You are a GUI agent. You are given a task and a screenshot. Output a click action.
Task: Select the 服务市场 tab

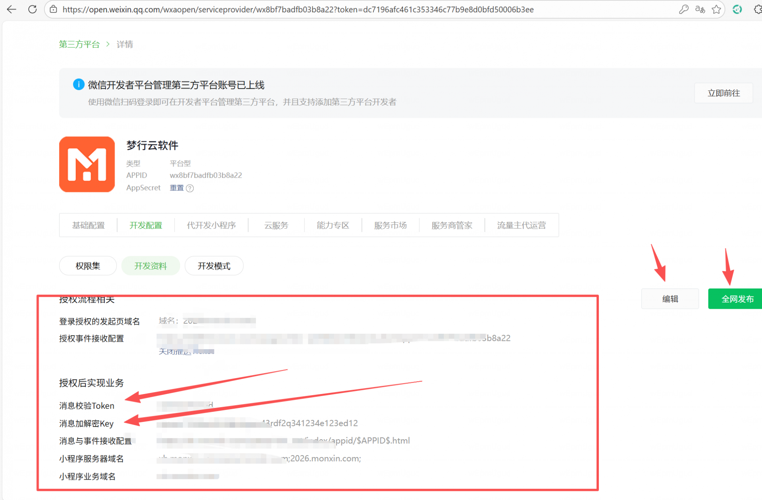(390, 225)
